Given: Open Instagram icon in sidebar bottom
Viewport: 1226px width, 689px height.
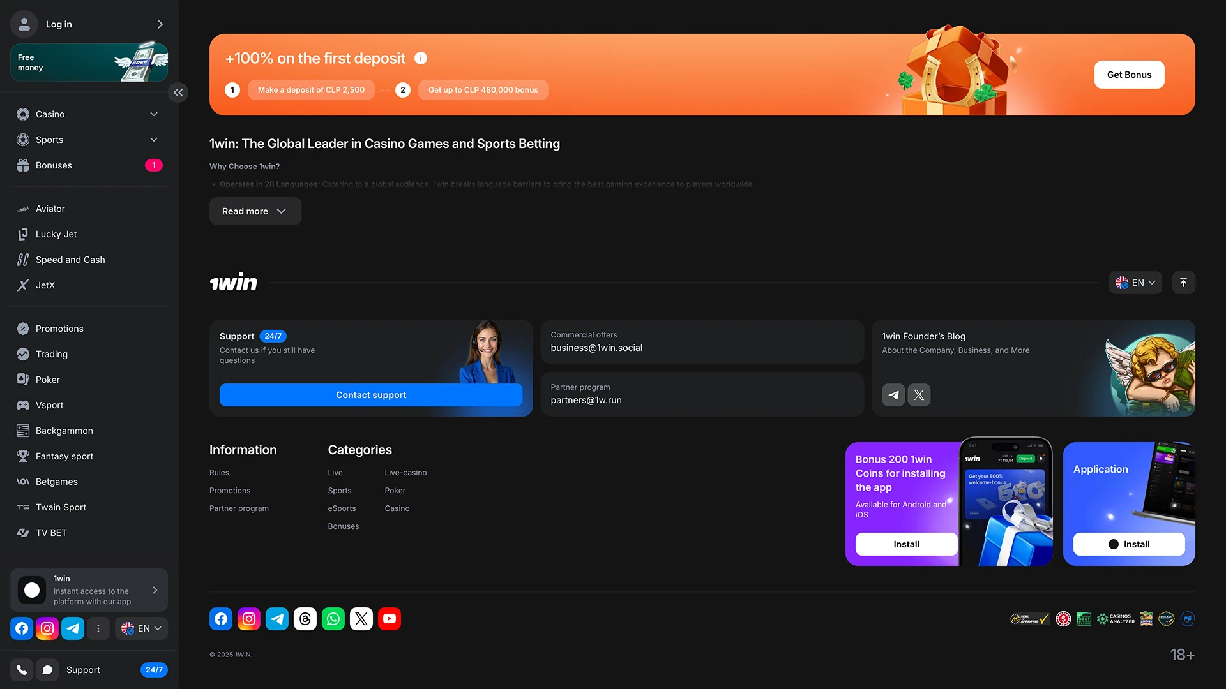Looking at the screenshot, I should (x=47, y=628).
